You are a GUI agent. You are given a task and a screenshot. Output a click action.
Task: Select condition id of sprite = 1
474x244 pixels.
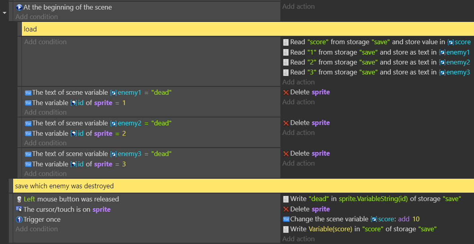click(79, 103)
